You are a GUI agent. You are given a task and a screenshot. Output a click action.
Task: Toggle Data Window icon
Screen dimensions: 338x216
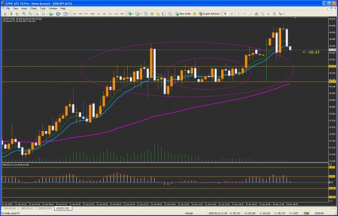(152, 13)
